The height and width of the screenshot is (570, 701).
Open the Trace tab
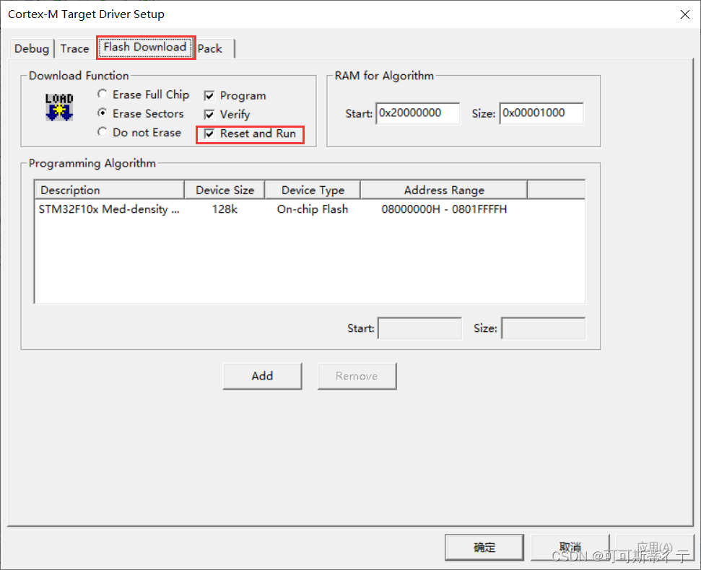click(74, 48)
